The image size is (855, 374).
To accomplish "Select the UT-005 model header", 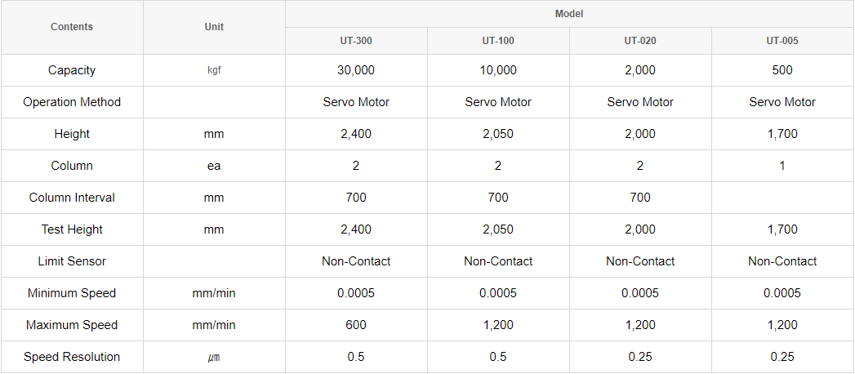I will coord(782,41).
